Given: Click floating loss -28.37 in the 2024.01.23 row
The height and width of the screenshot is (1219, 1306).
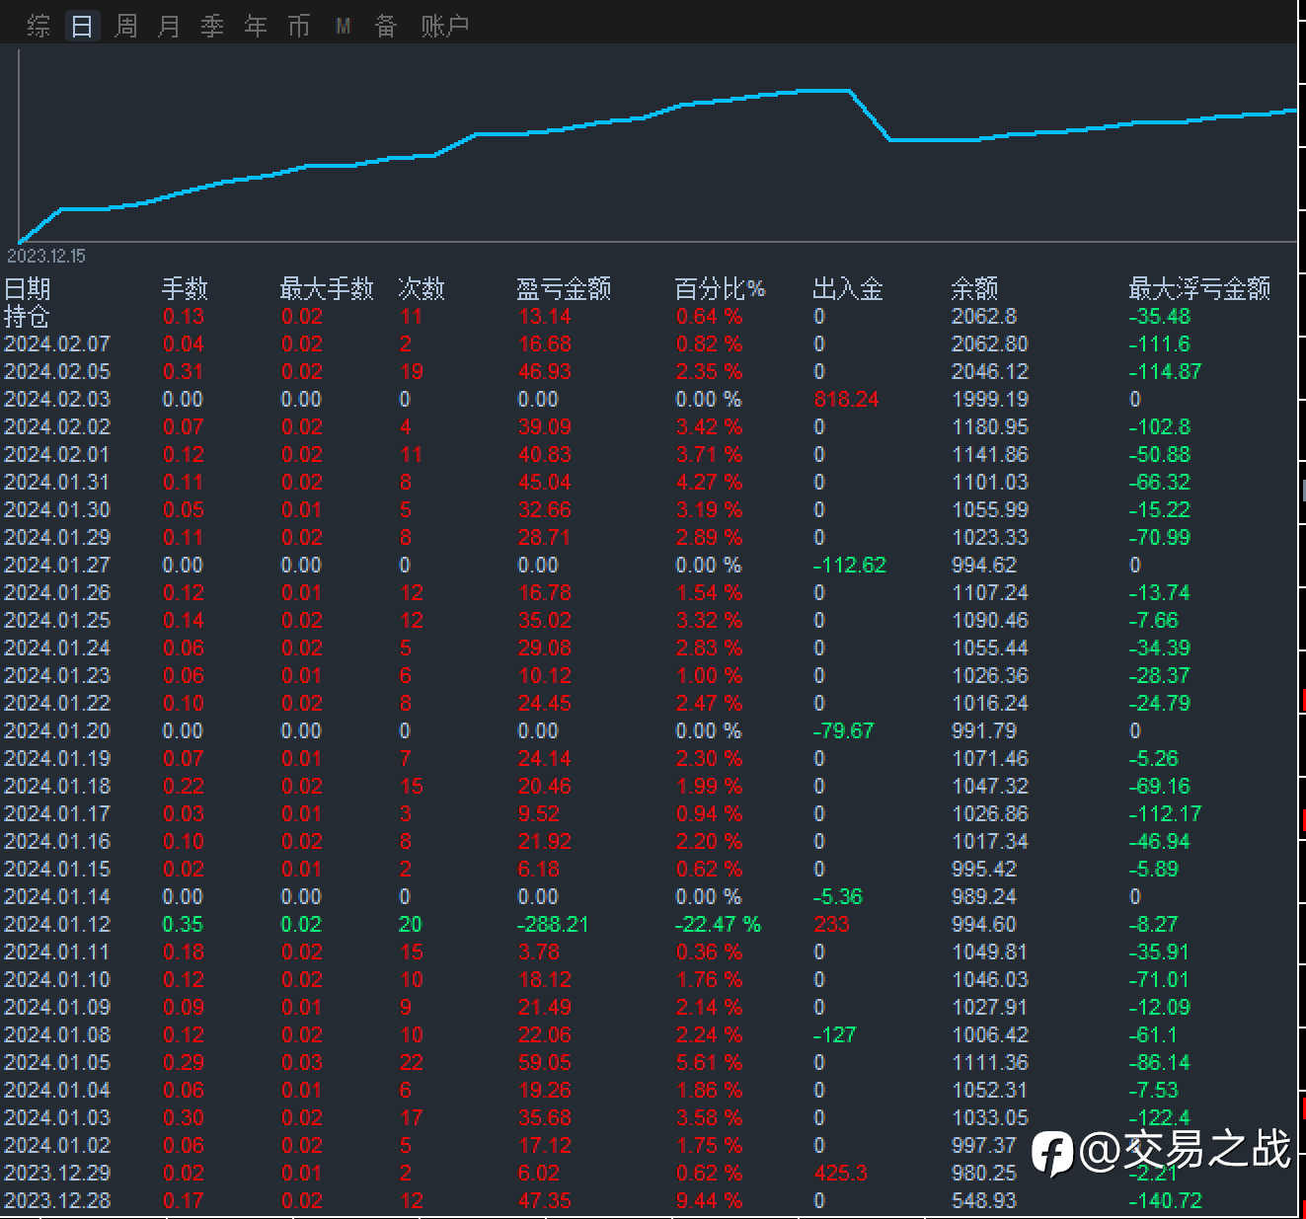Looking at the screenshot, I should (x=1160, y=675).
